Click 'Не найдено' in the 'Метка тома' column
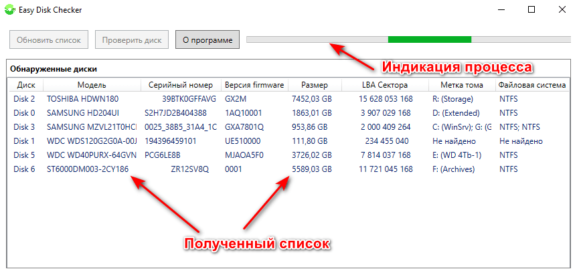 coord(454,141)
